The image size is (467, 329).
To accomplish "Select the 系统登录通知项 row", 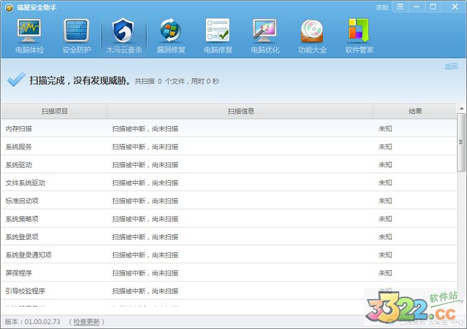I will pos(229,255).
